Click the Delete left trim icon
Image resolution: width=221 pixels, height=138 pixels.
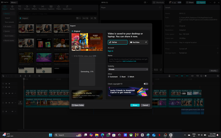25,76
